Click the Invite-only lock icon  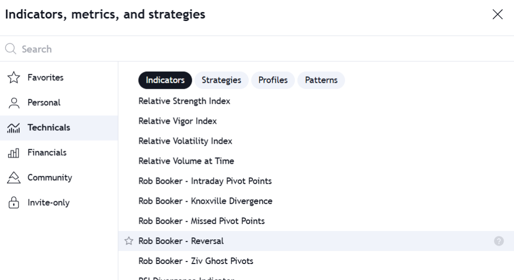point(14,203)
